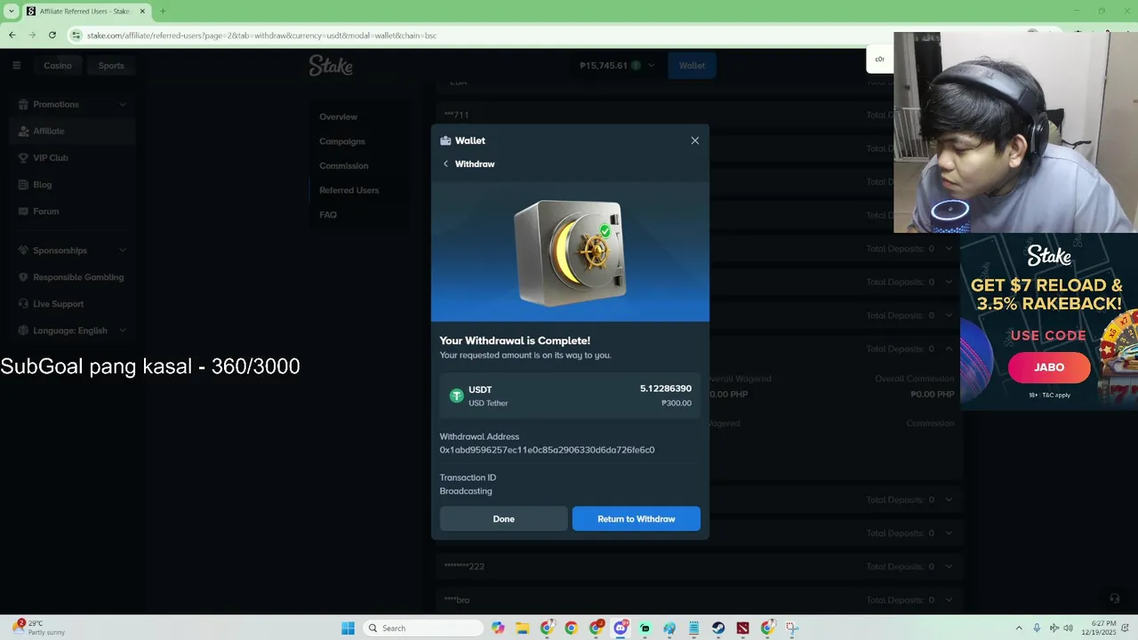Open Copilot from the taskbar
Image resolution: width=1138 pixels, height=640 pixels.
coord(498,628)
